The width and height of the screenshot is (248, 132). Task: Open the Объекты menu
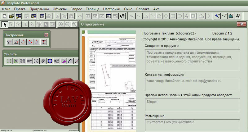(60, 9)
